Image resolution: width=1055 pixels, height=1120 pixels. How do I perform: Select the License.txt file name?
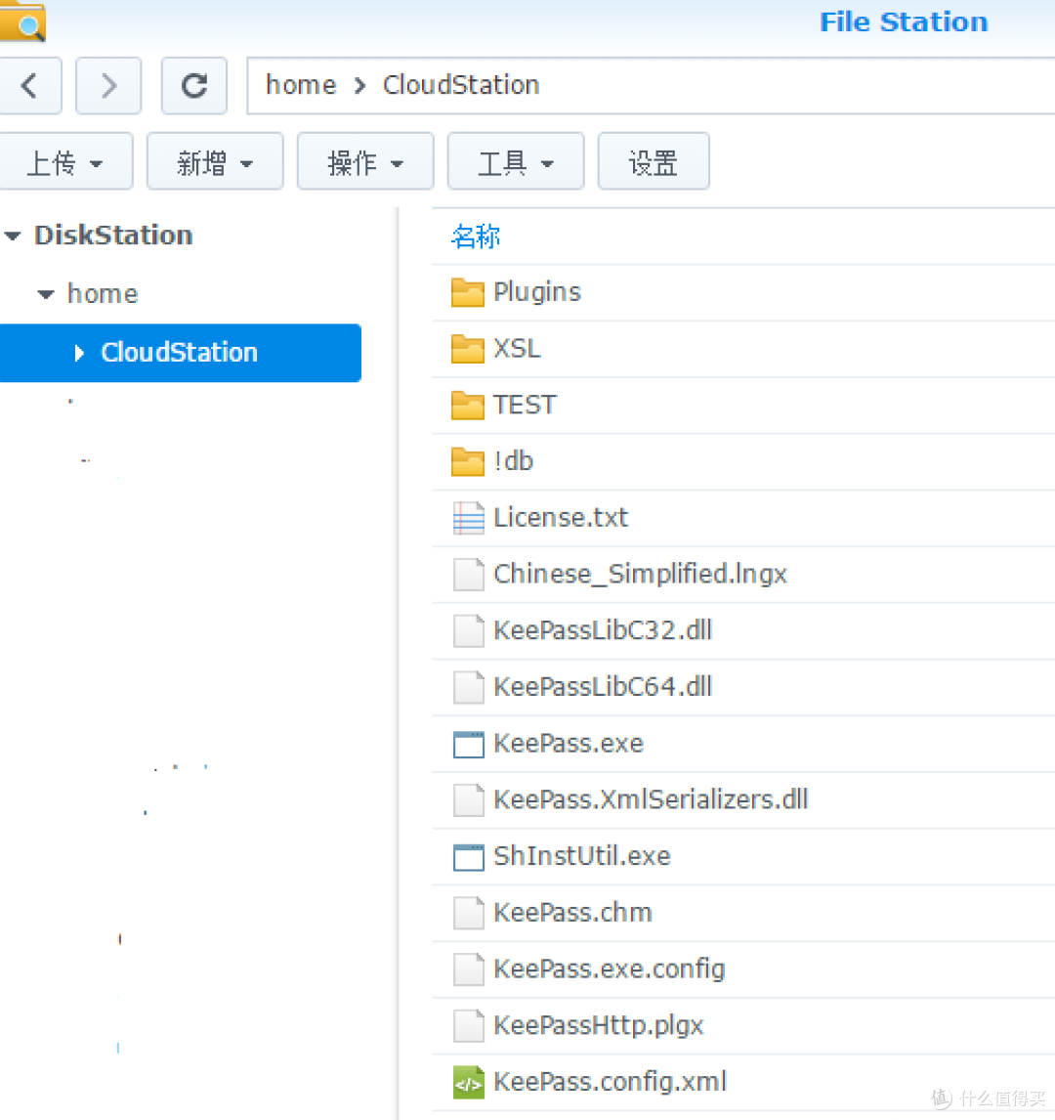pos(561,518)
